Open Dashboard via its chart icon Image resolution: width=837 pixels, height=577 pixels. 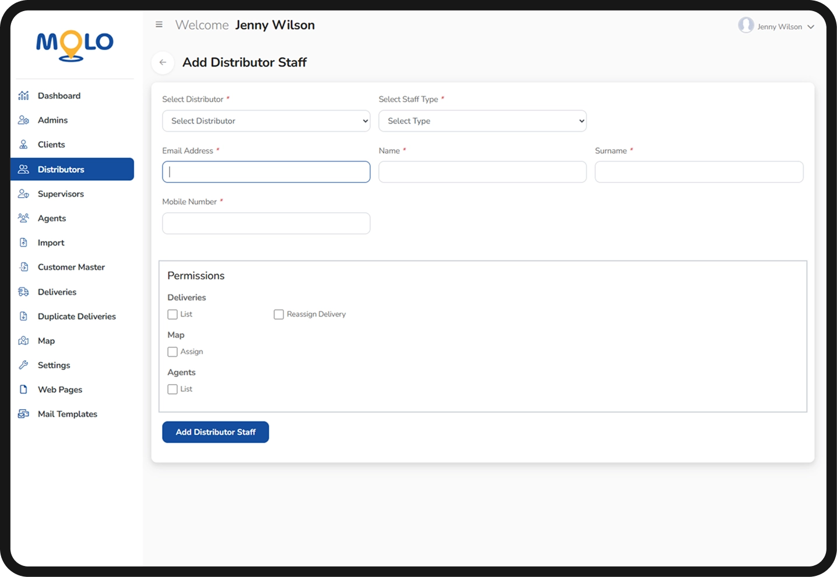tap(23, 96)
